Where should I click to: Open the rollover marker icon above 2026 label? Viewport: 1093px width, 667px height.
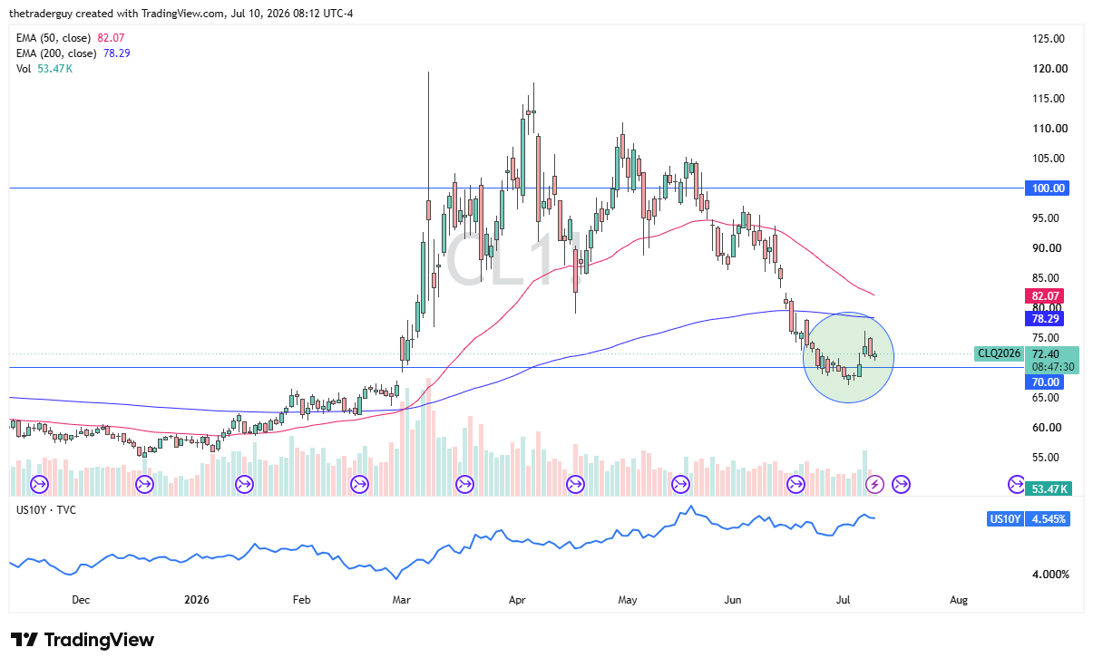144,484
